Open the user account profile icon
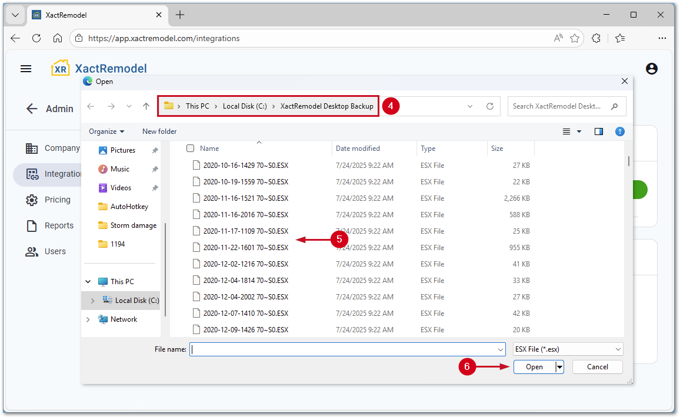The image size is (680, 418). (651, 69)
